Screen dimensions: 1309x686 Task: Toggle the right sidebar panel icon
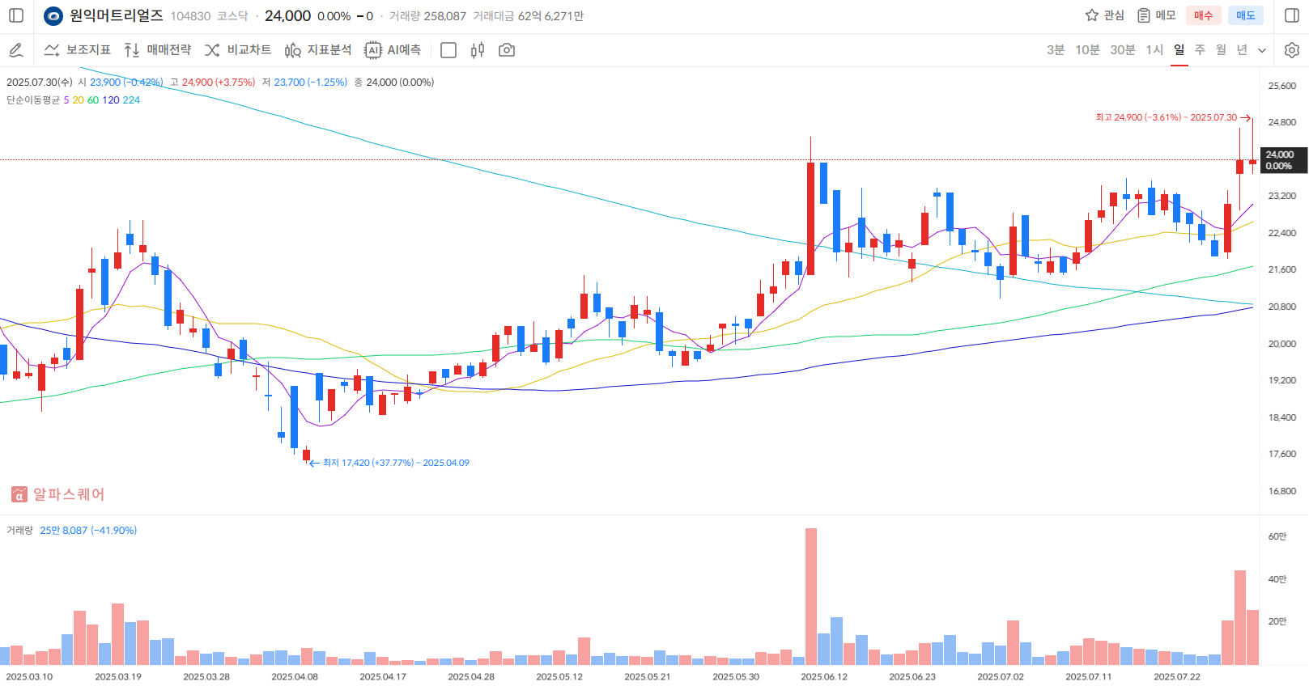1292,15
